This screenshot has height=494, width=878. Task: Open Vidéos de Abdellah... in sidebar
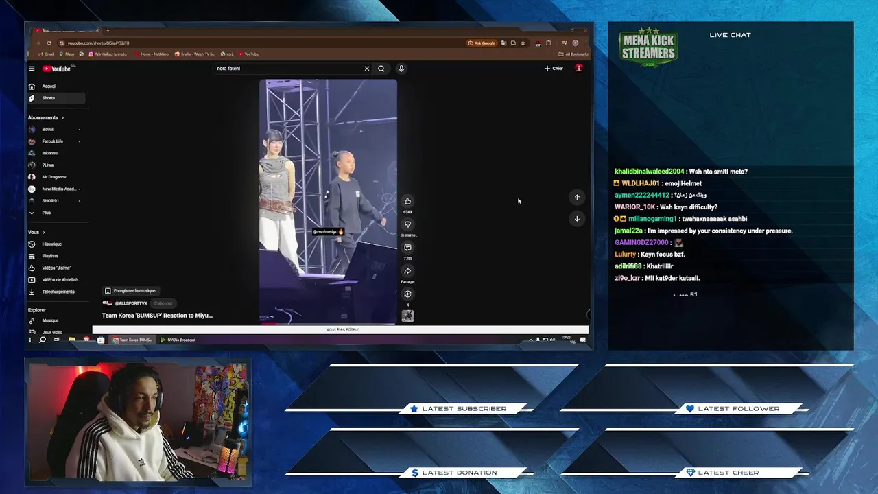pyautogui.click(x=56, y=280)
